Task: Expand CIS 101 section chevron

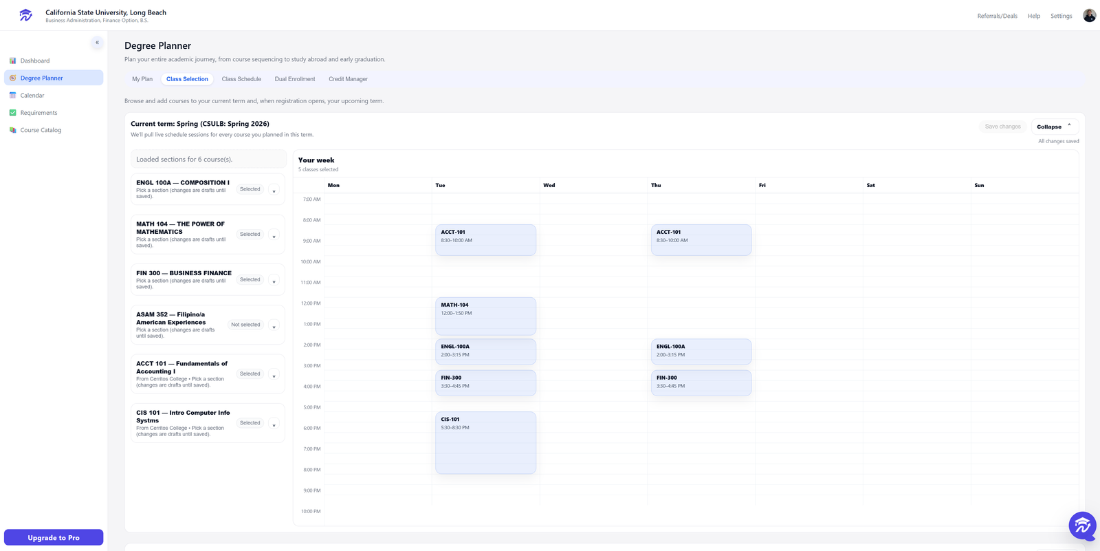Action: pyautogui.click(x=274, y=424)
